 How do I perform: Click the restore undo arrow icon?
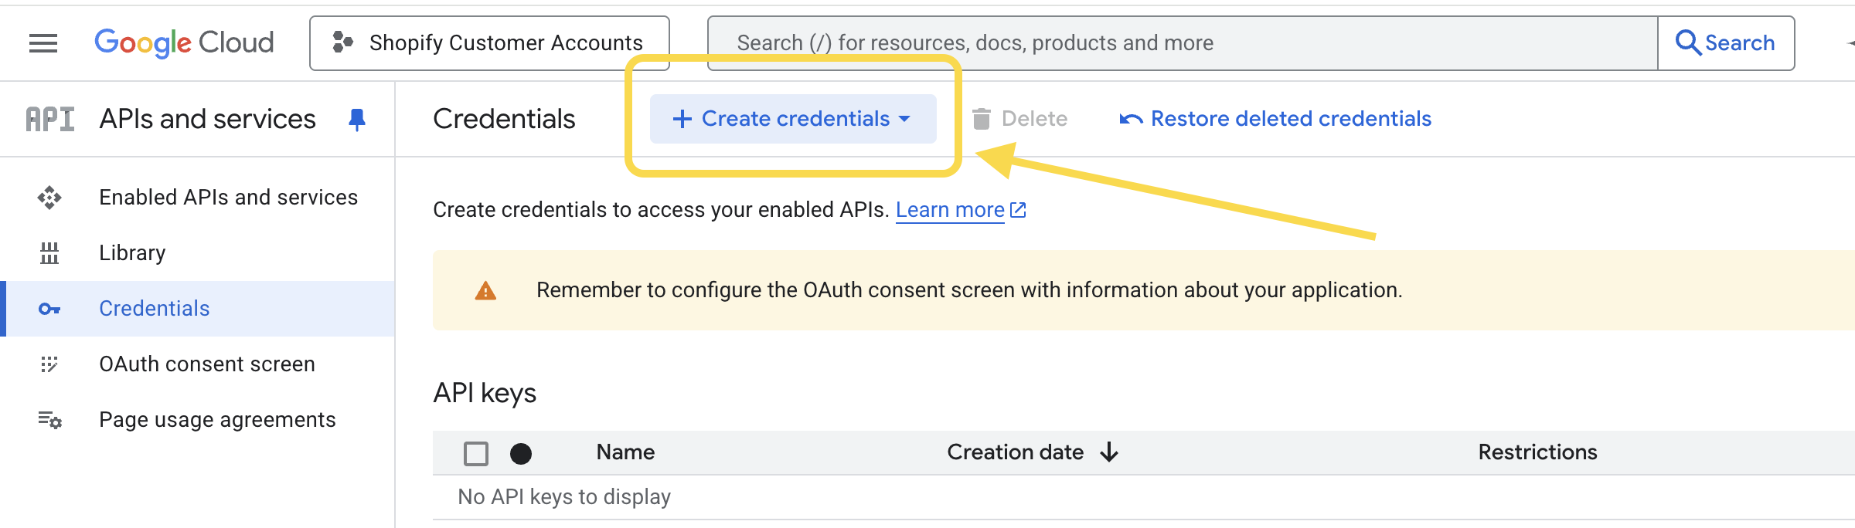click(1131, 119)
